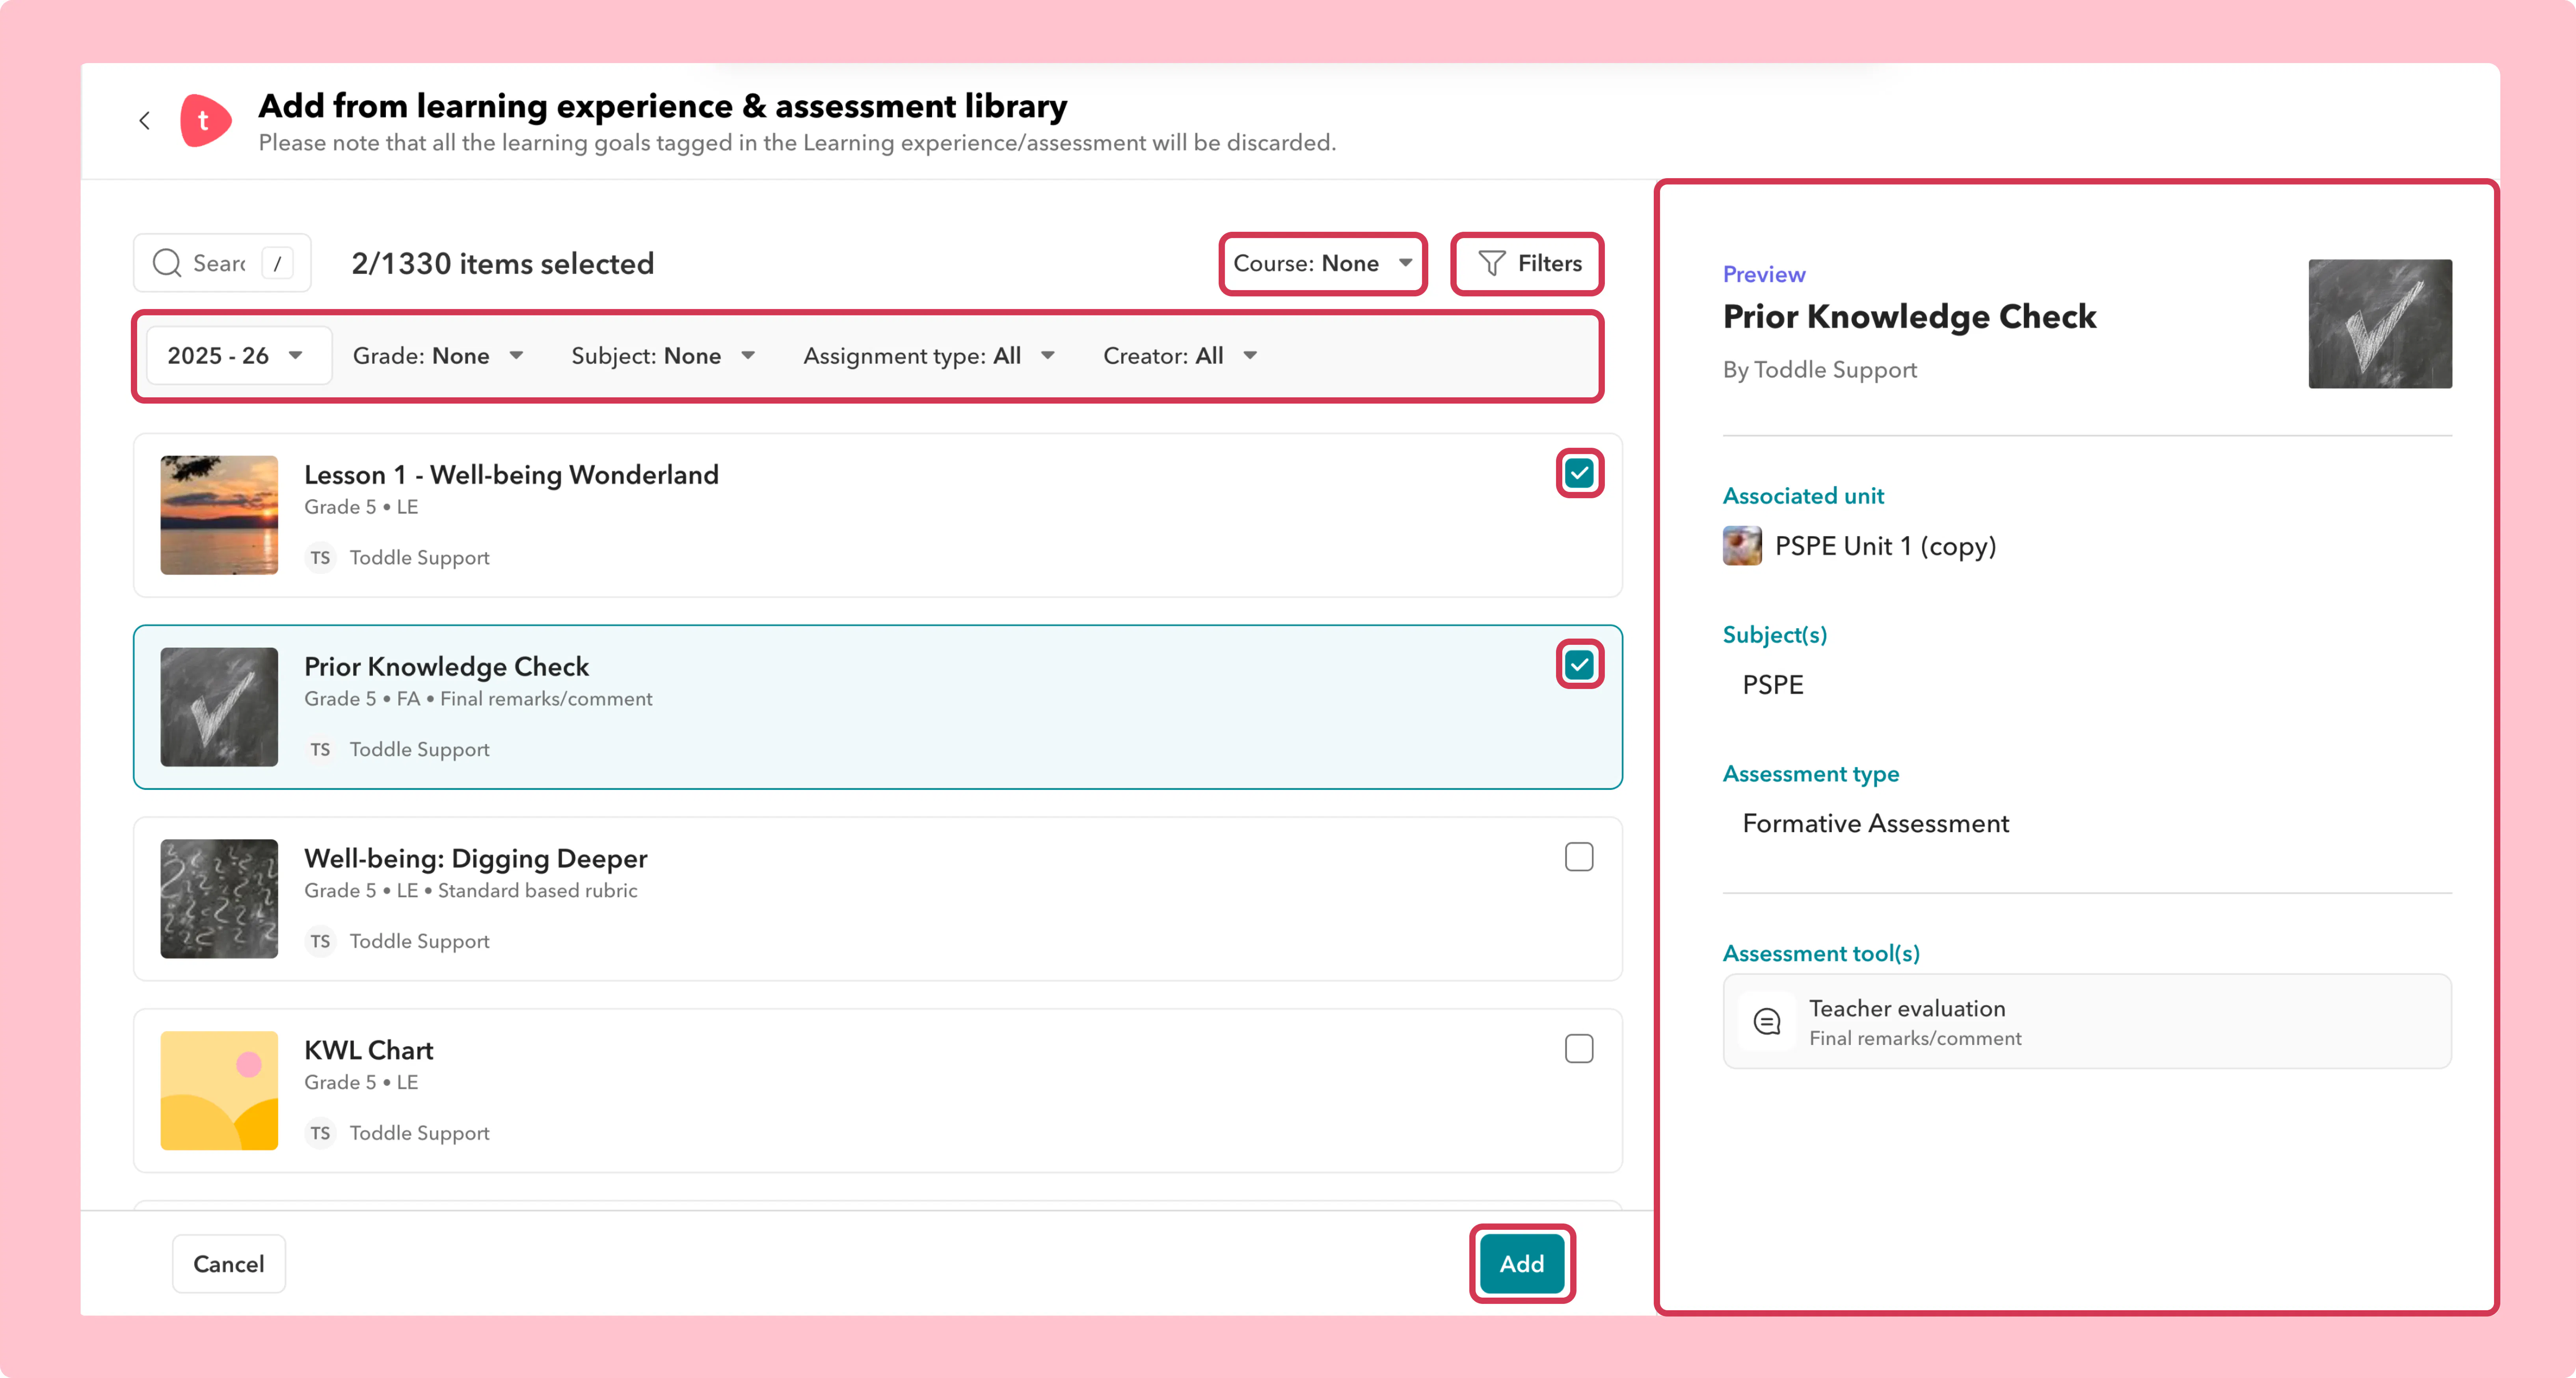Open the sunset thumbnail for Lesson 1
This screenshot has height=1378, width=2576.
coord(219,515)
